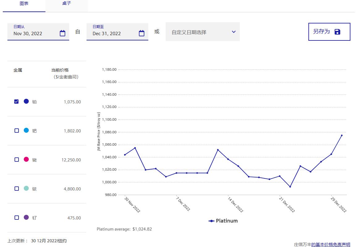Open the 基本价格免责声明 link

[x=331, y=244]
